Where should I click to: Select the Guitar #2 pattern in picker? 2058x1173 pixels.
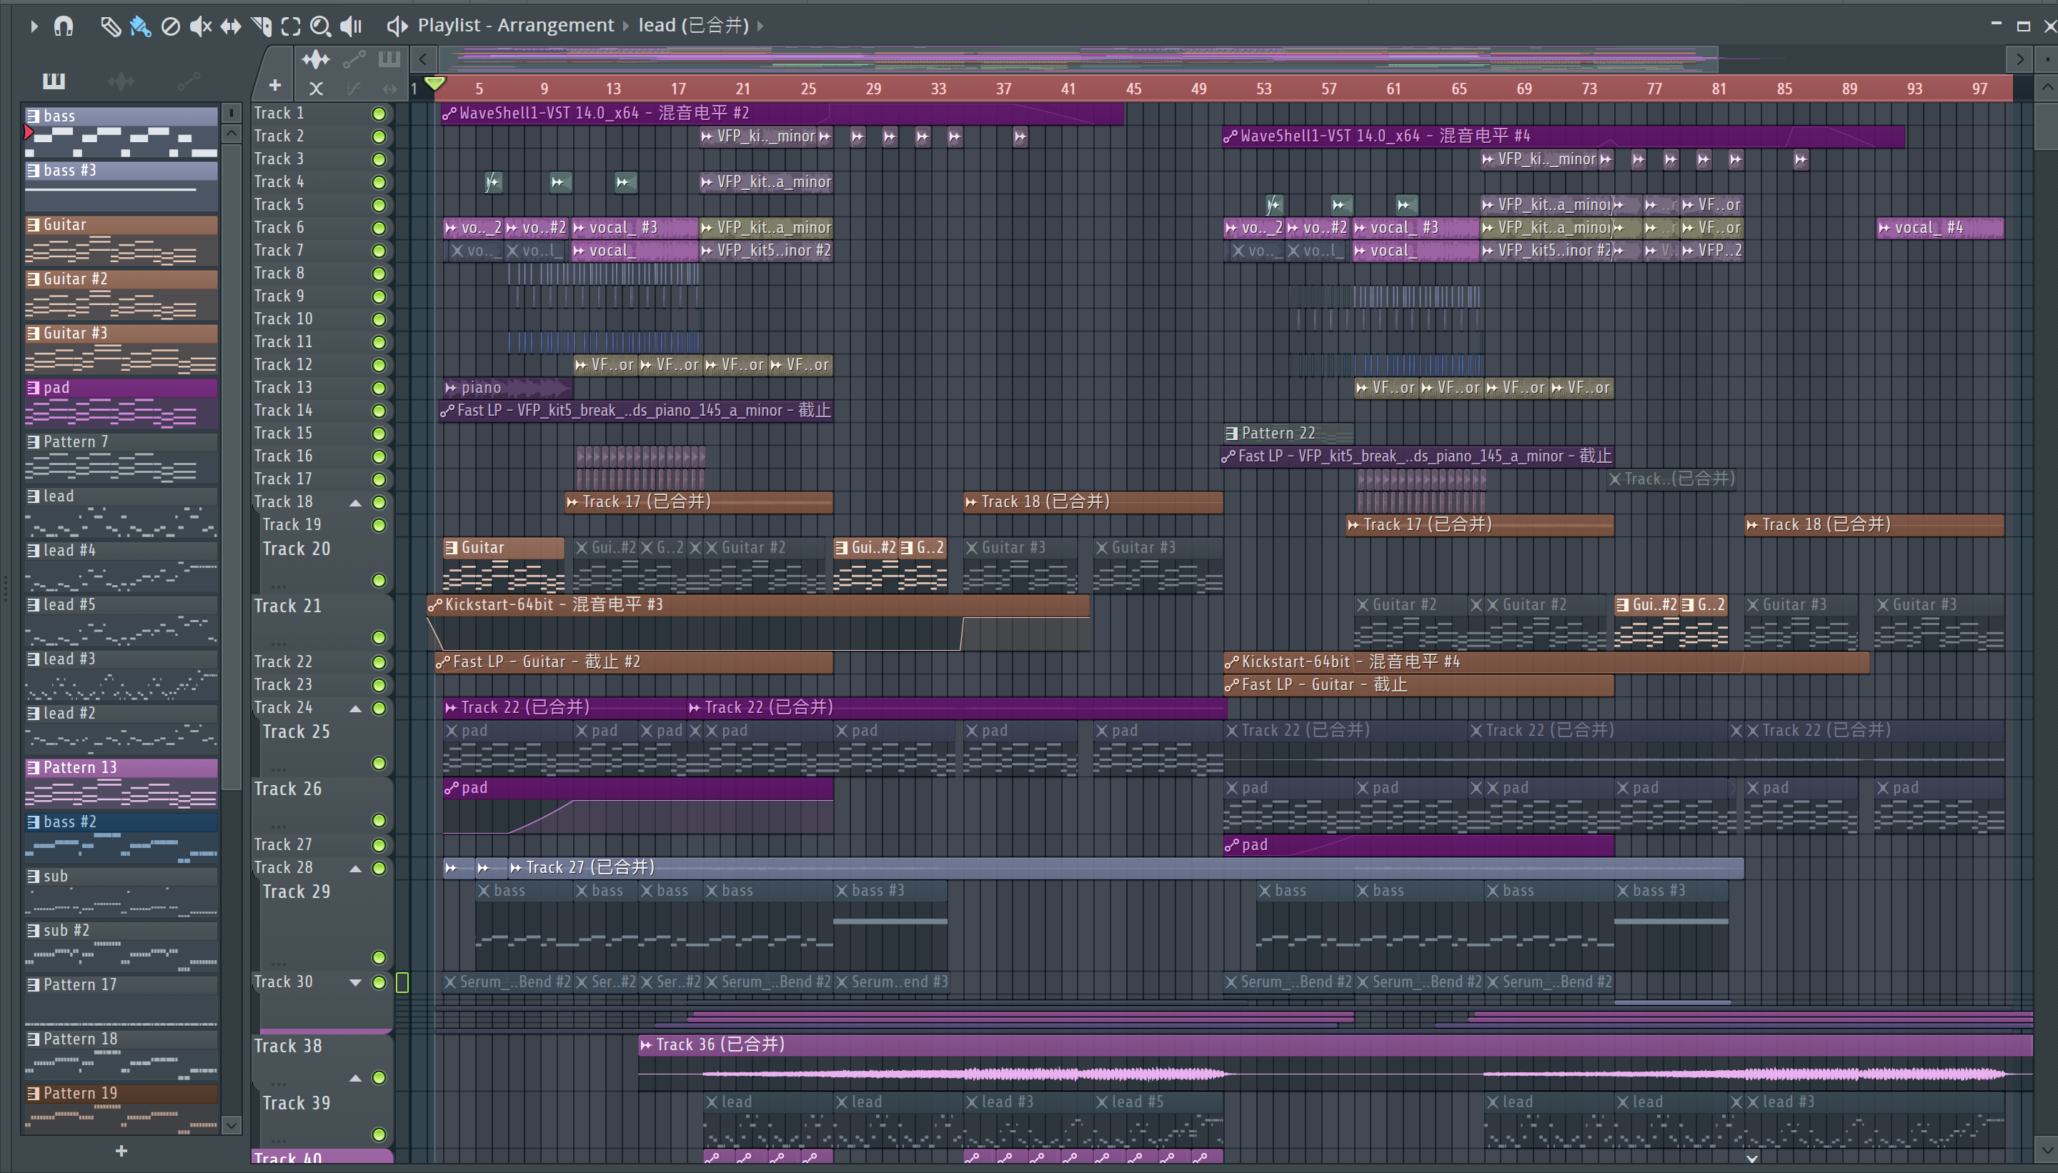121,296
